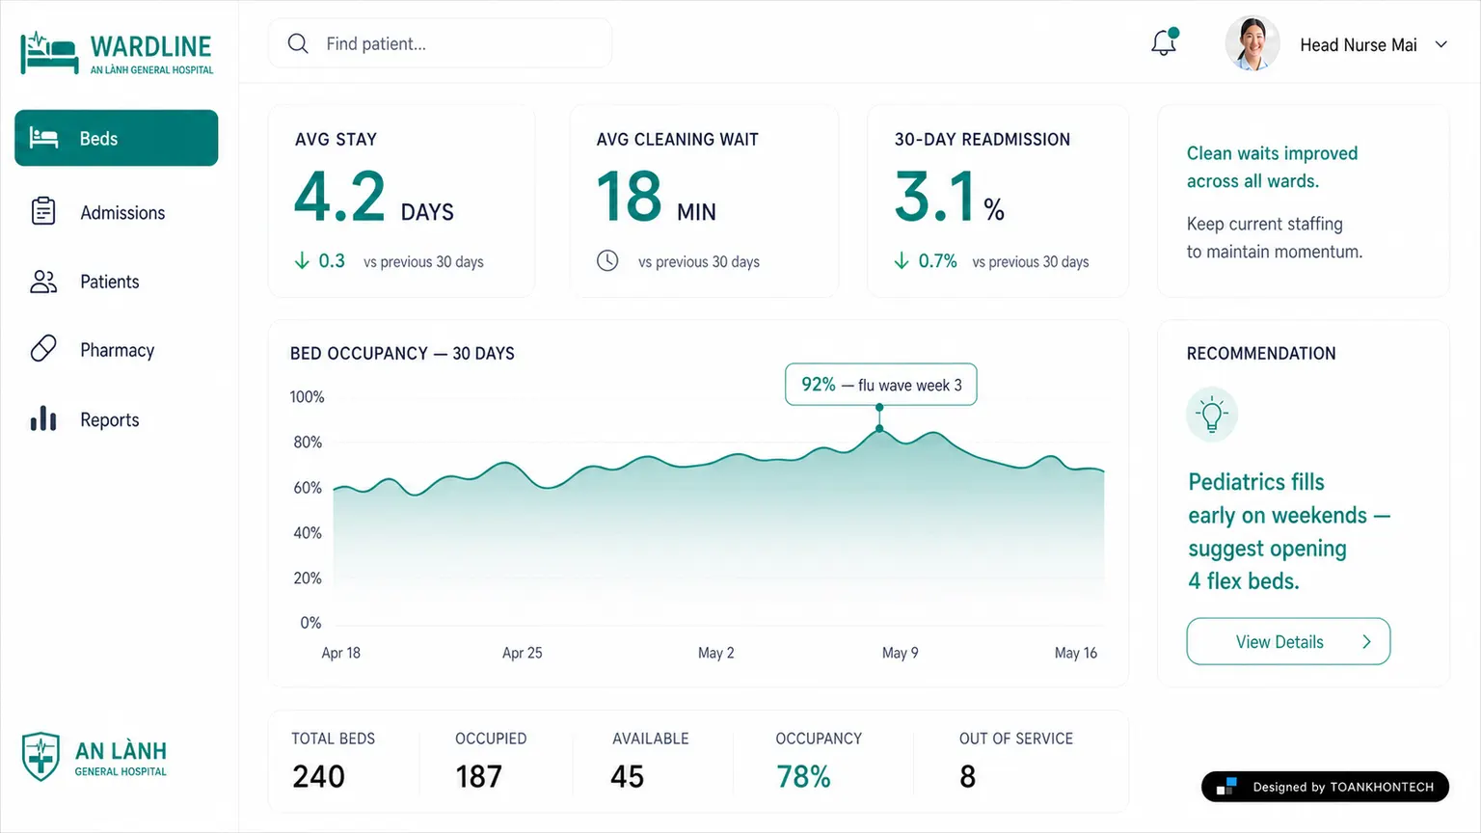Click the May 9 axis label
This screenshot has height=833, width=1481.
[900, 653]
